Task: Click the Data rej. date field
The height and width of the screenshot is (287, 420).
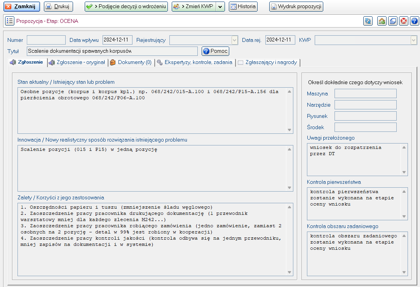Action: coord(280,40)
